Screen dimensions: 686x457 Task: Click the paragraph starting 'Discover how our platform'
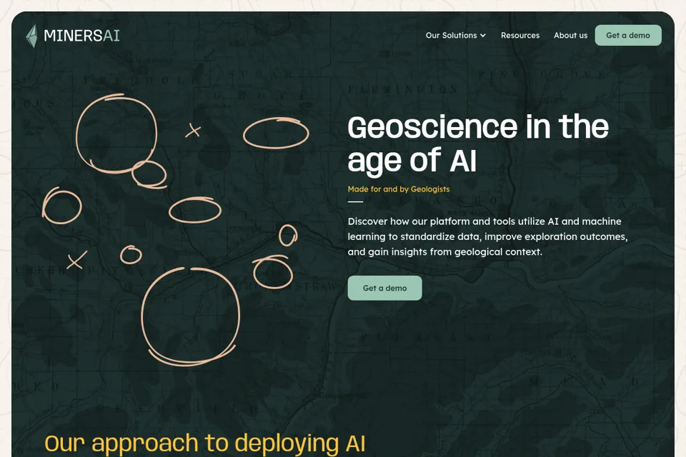(488, 236)
